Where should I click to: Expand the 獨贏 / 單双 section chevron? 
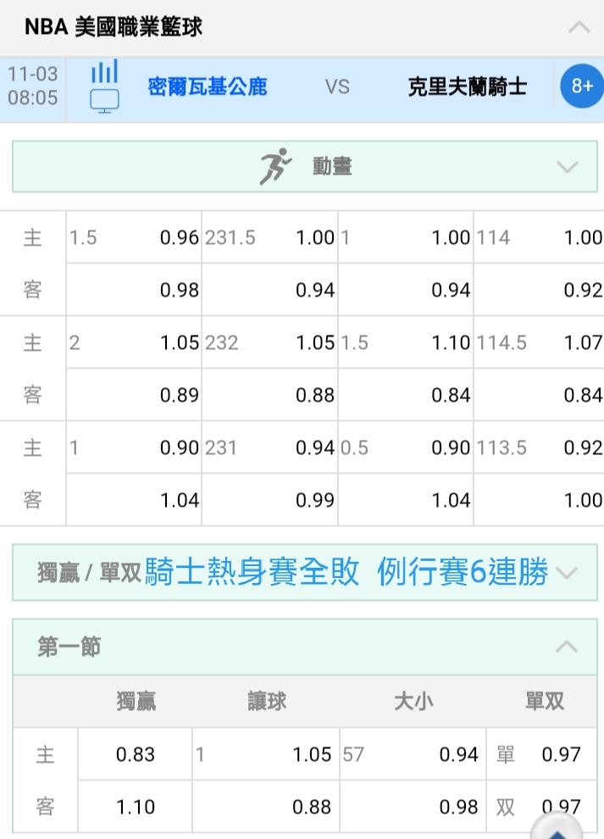click(x=566, y=573)
